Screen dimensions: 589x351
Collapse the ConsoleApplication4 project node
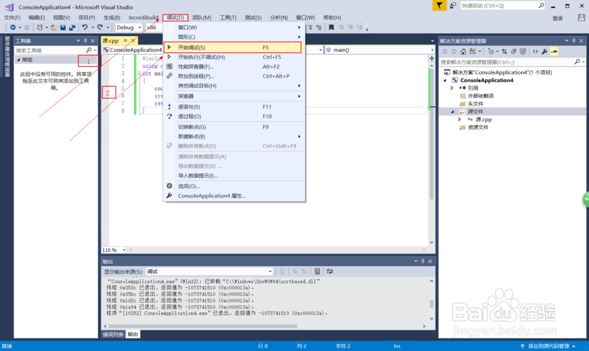[445, 80]
